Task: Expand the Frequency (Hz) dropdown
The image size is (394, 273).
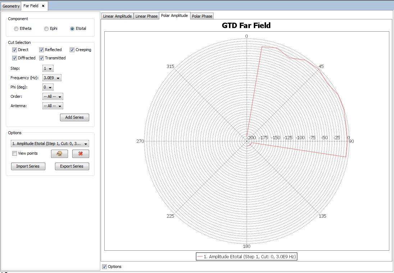Action: tap(52, 78)
